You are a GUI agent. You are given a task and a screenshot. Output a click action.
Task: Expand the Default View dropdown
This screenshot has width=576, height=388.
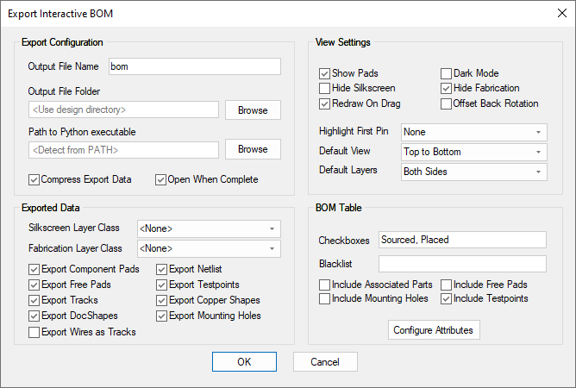tap(473, 152)
